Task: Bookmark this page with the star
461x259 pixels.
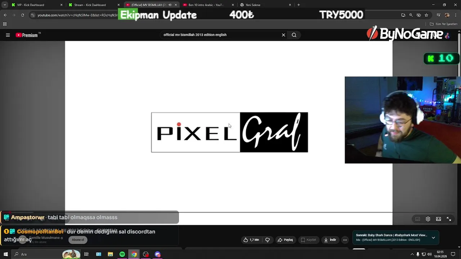Action: (426, 15)
